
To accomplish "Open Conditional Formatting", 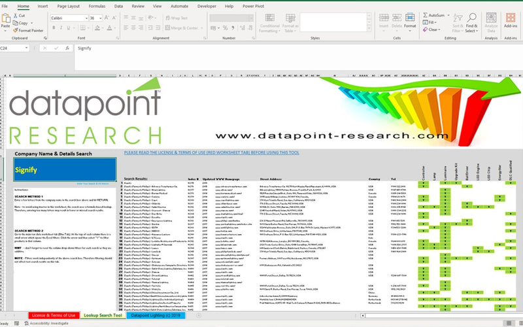I will (x=269, y=23).
